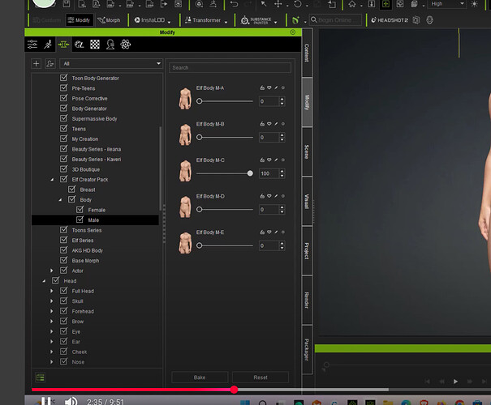Screen dimensions: 491x405
Task: Select the Male tree item
Action: pyautogui.click(x=93, y=220)
